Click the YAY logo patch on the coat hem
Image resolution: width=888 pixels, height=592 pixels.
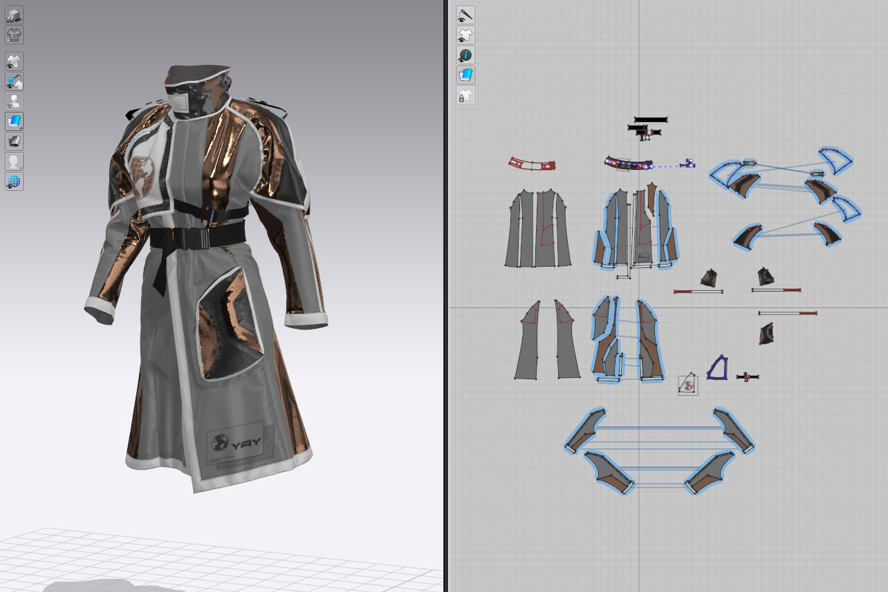(x=238, y=444)
